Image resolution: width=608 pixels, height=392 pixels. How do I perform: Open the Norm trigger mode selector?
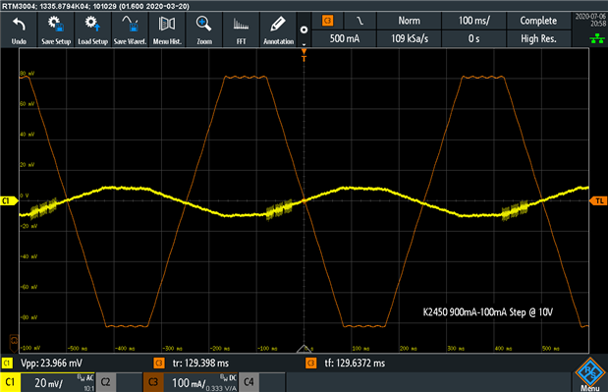click(x=409, y=21)
